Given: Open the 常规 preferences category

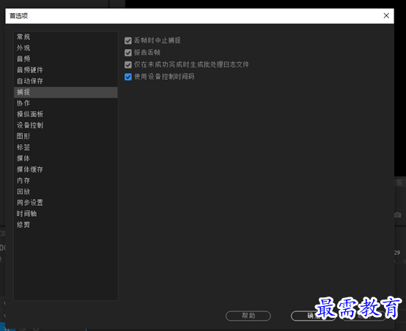Looking at the screenshot, I should pyautogui.click(x=66, y=37).
